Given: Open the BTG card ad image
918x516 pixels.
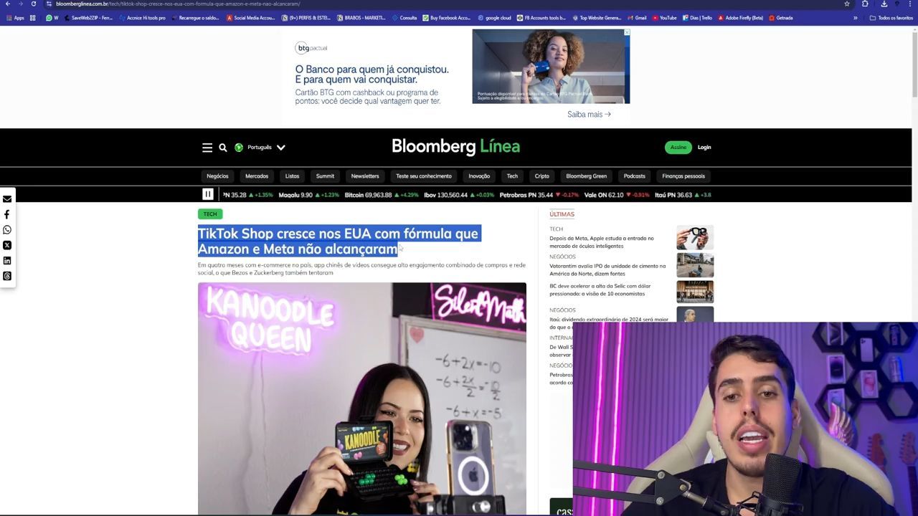Looking at the screenshot, I should pos(551,66).
